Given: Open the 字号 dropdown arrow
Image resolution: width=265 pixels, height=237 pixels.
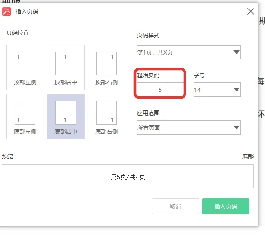Looking at the screenshot, I should point(237,90).
